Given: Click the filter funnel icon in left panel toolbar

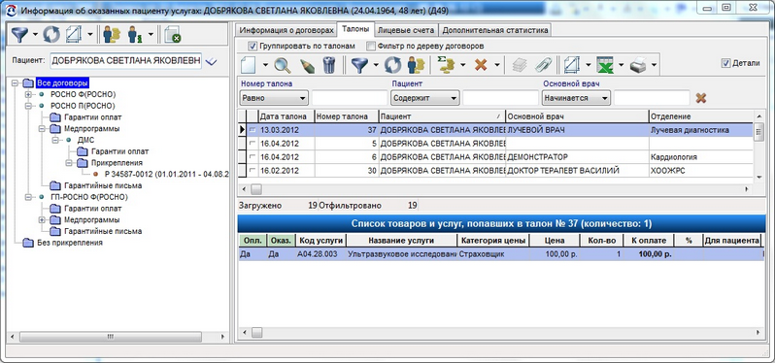Looking at the screenshot, I should click(x=20, y=35).
